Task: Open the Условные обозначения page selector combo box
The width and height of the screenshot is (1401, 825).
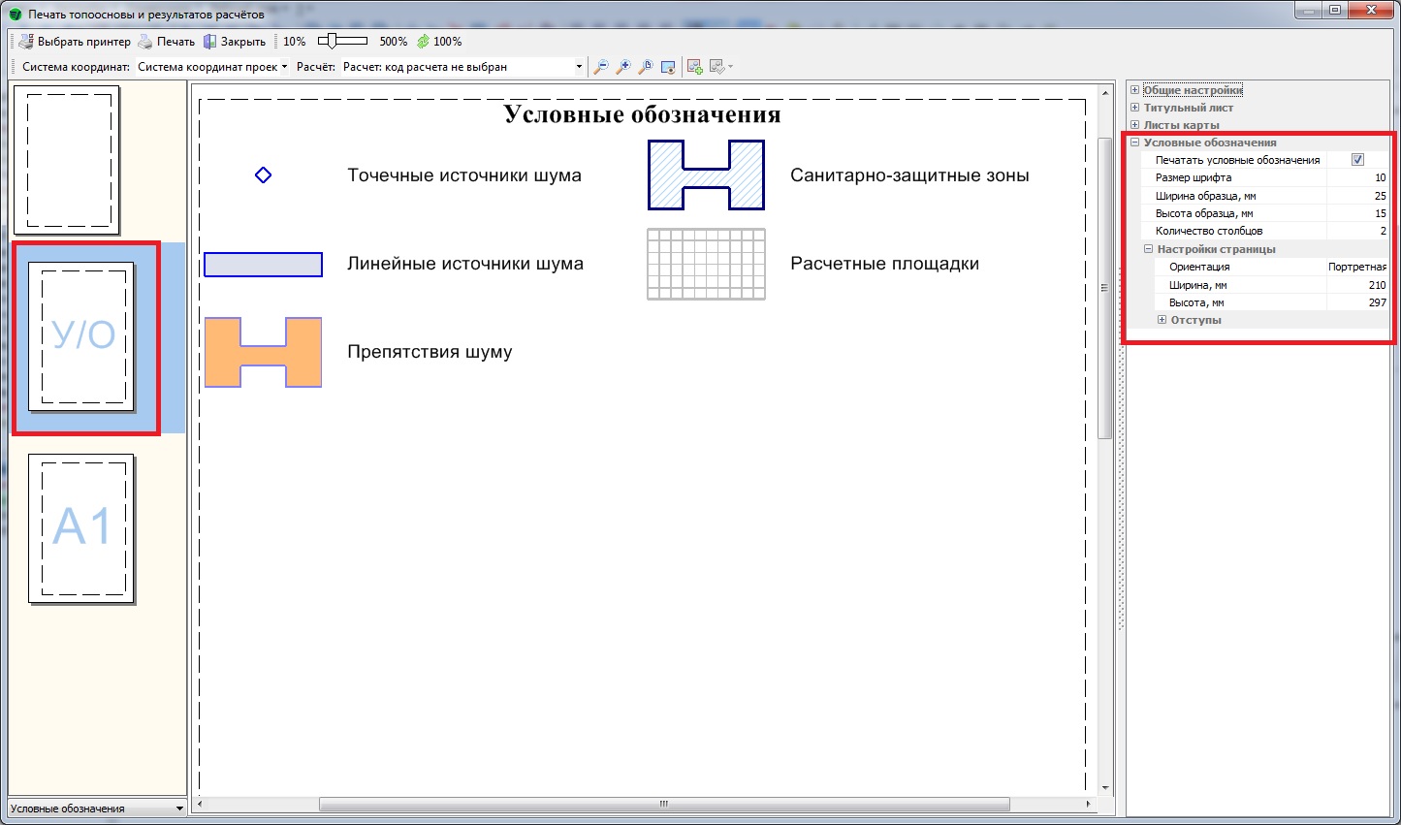Action: [x=96, y=809]
